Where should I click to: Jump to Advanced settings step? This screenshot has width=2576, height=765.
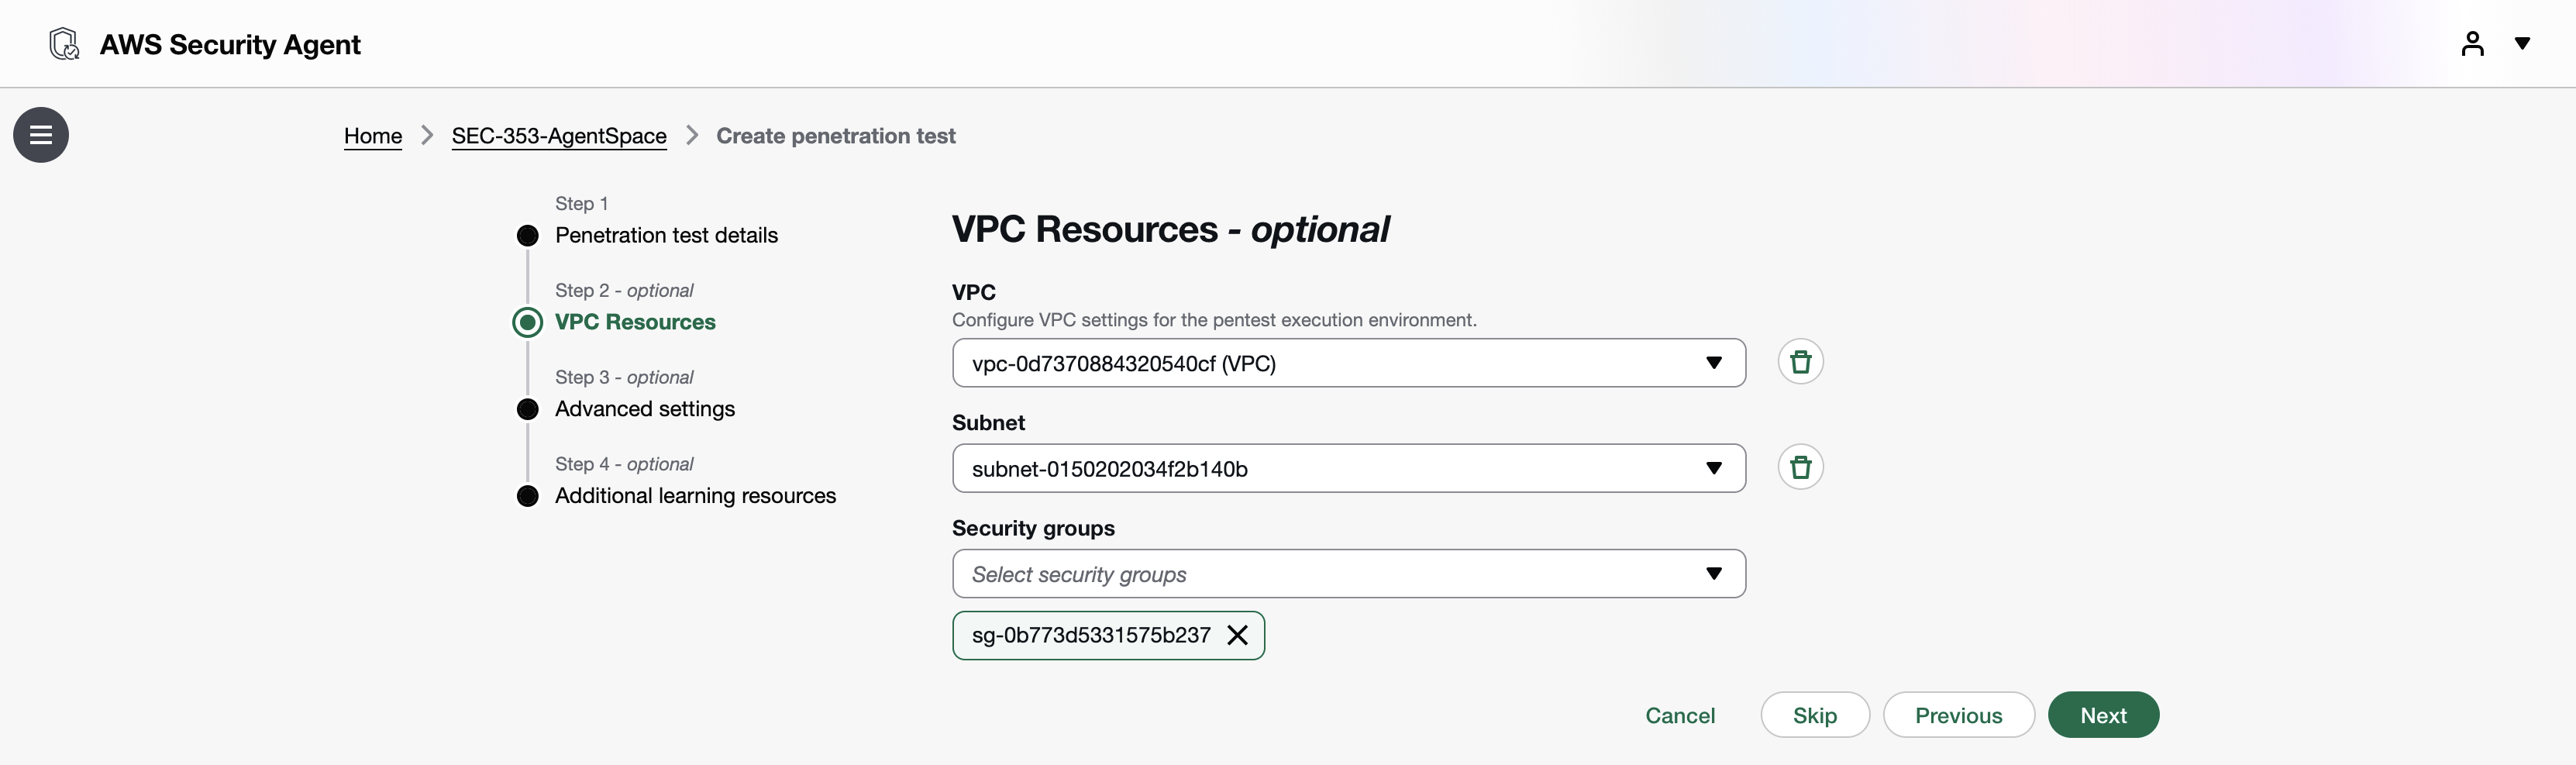tap(645, 409)
